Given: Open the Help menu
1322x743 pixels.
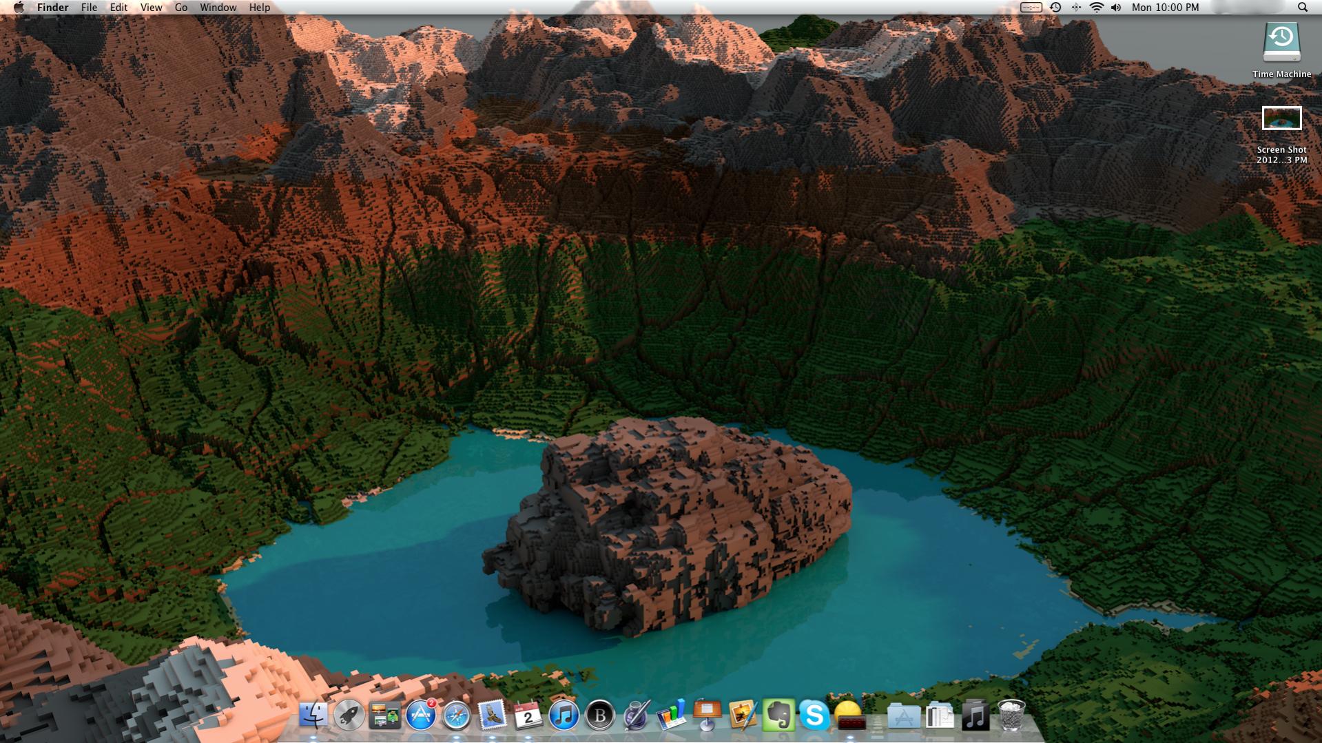Looking at the screenshot, I should (260, 8).
